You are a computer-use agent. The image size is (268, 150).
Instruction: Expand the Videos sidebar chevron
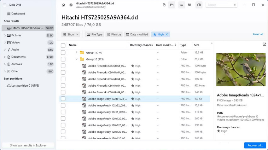(5, 43)
